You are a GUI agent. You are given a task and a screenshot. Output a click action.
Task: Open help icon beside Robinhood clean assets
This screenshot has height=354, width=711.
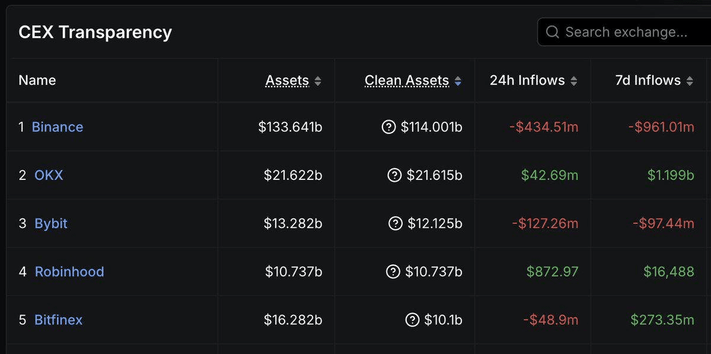[393, 272]
